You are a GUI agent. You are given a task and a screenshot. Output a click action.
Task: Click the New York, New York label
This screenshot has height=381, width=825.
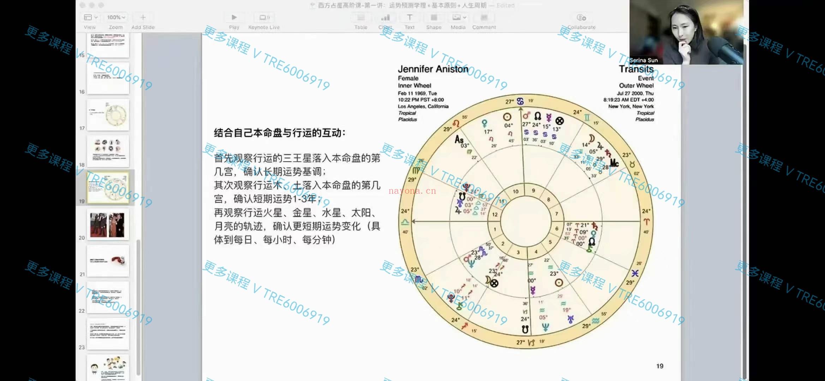(631, 106)
